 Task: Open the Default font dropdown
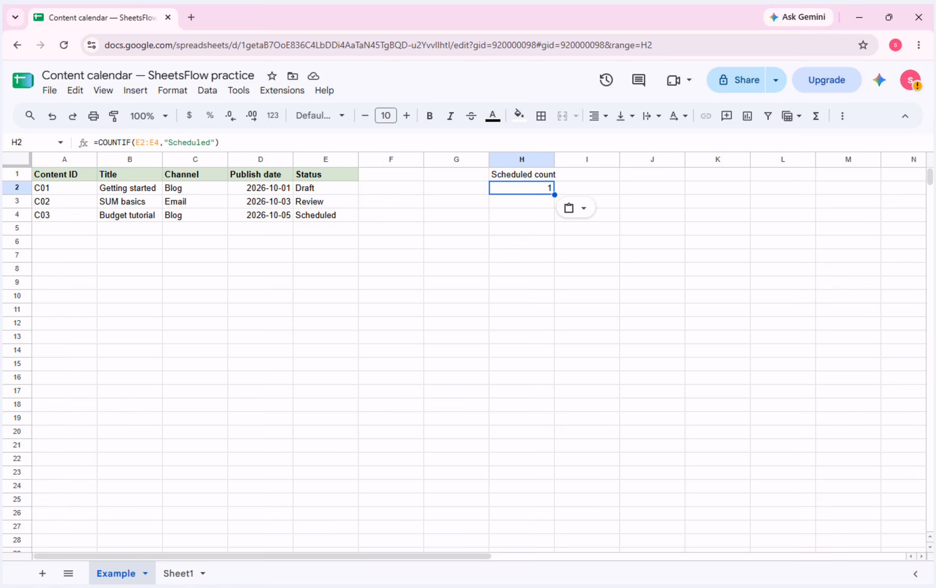point(320,115)
